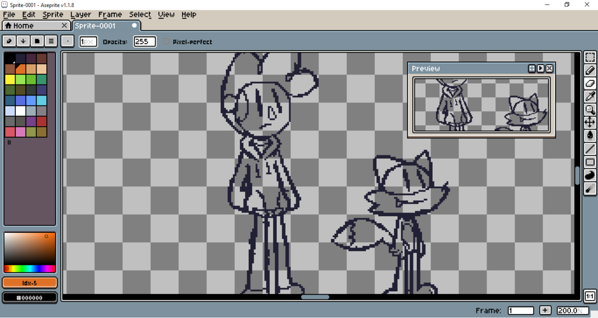Select the yellow palette swatch

(x=10, y=79)
